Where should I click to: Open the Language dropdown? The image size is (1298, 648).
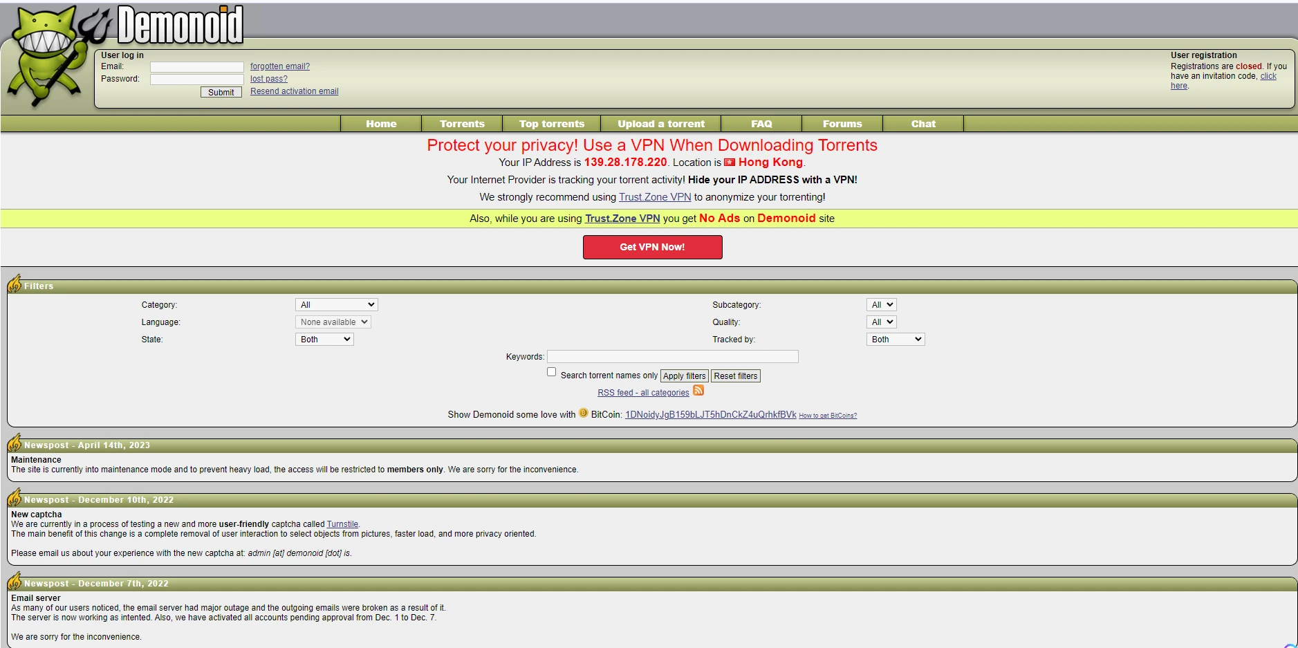pyautogui.click(x=333, y=322)
